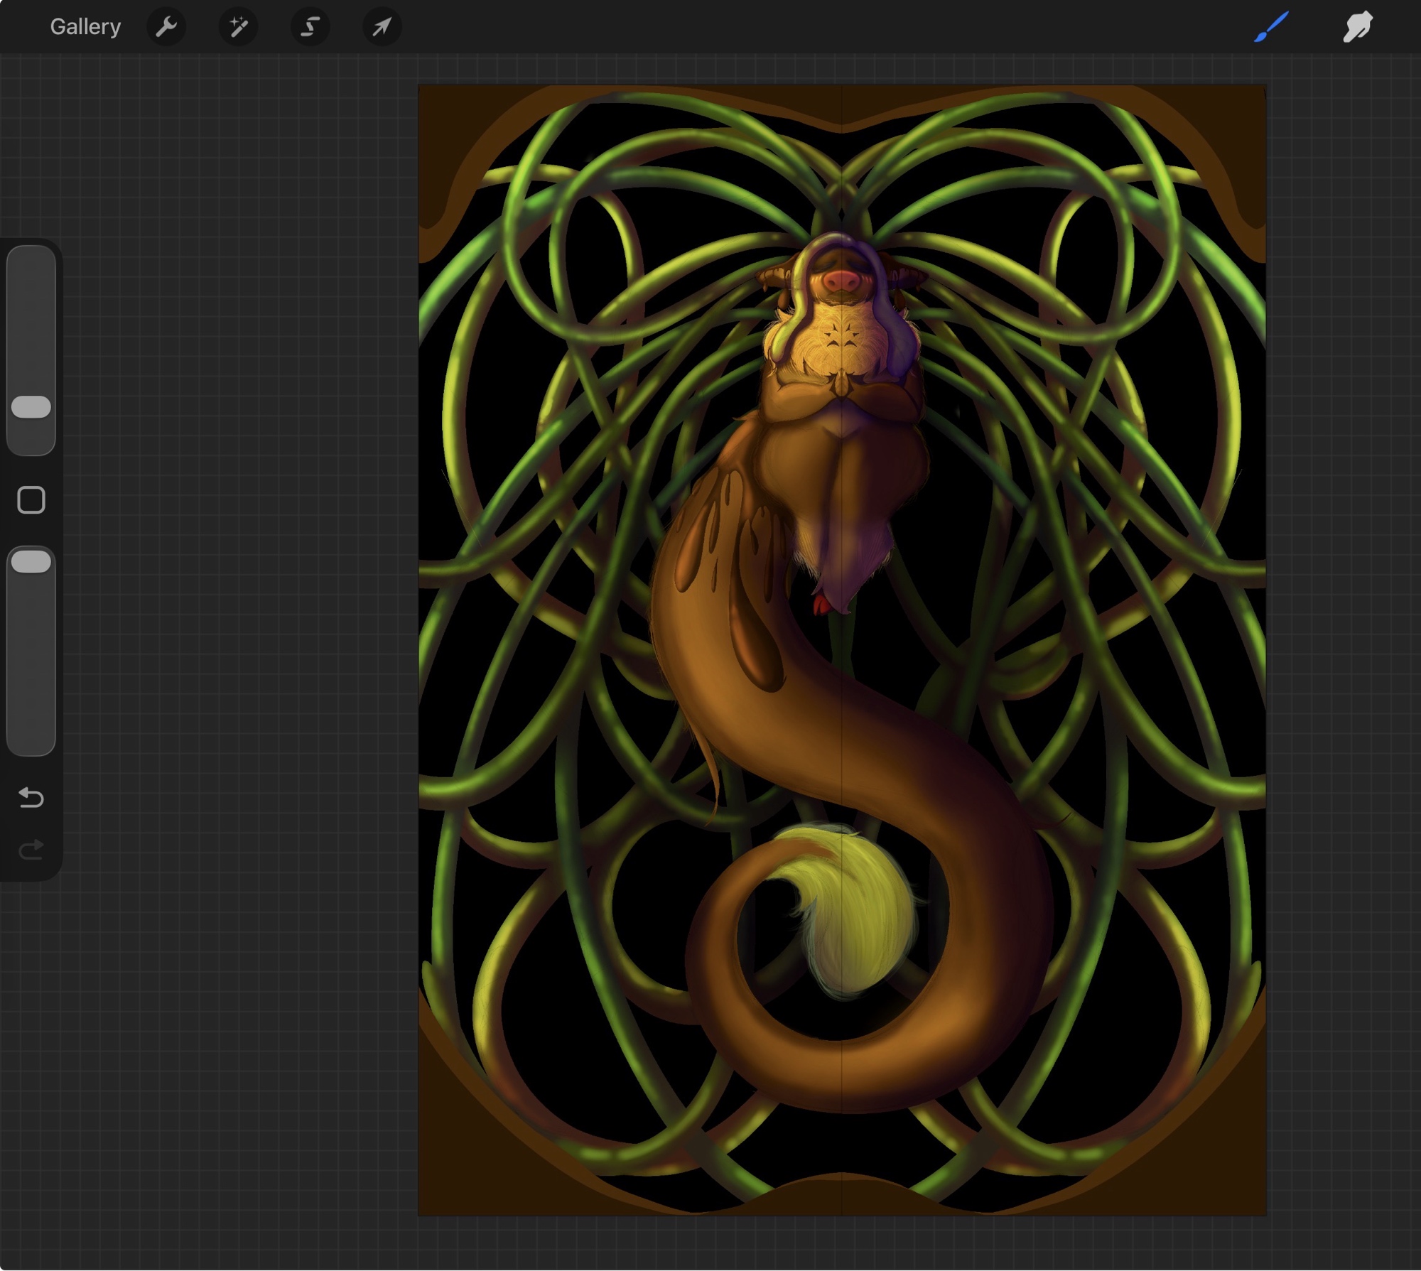Select the Smudge finger tool
Screen dimensions: 1421x1271
pyautogui.click(x=1357, y=27)
